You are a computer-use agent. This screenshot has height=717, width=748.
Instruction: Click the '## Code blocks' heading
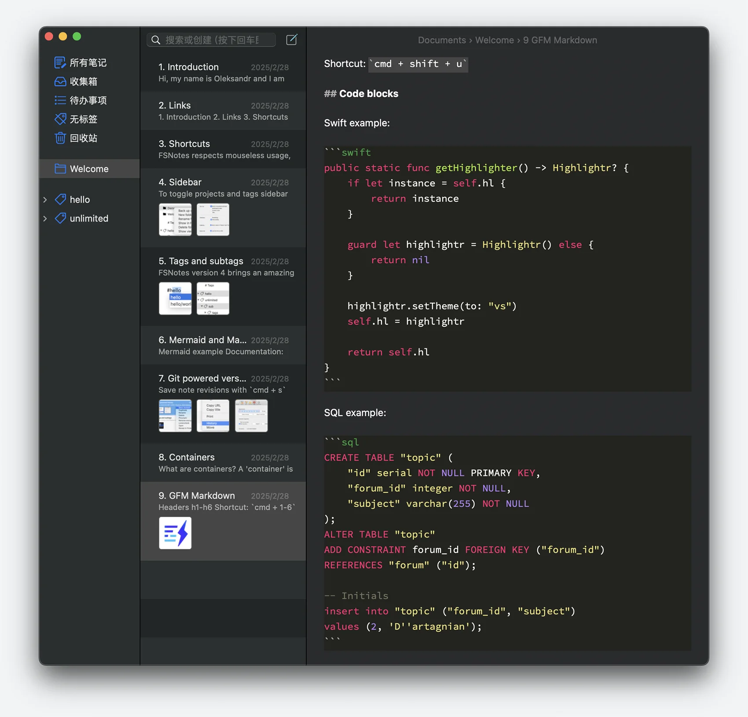pos(361,94)
